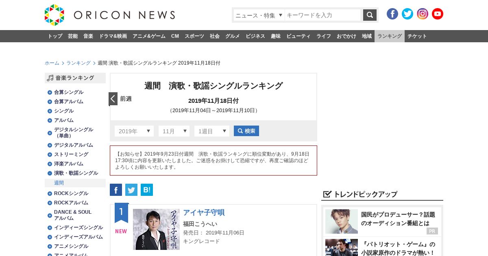This screenshot has height=256, width=488.
Task: Open 国民がプロデューサー audition article
Action: (x=398, y=219)
